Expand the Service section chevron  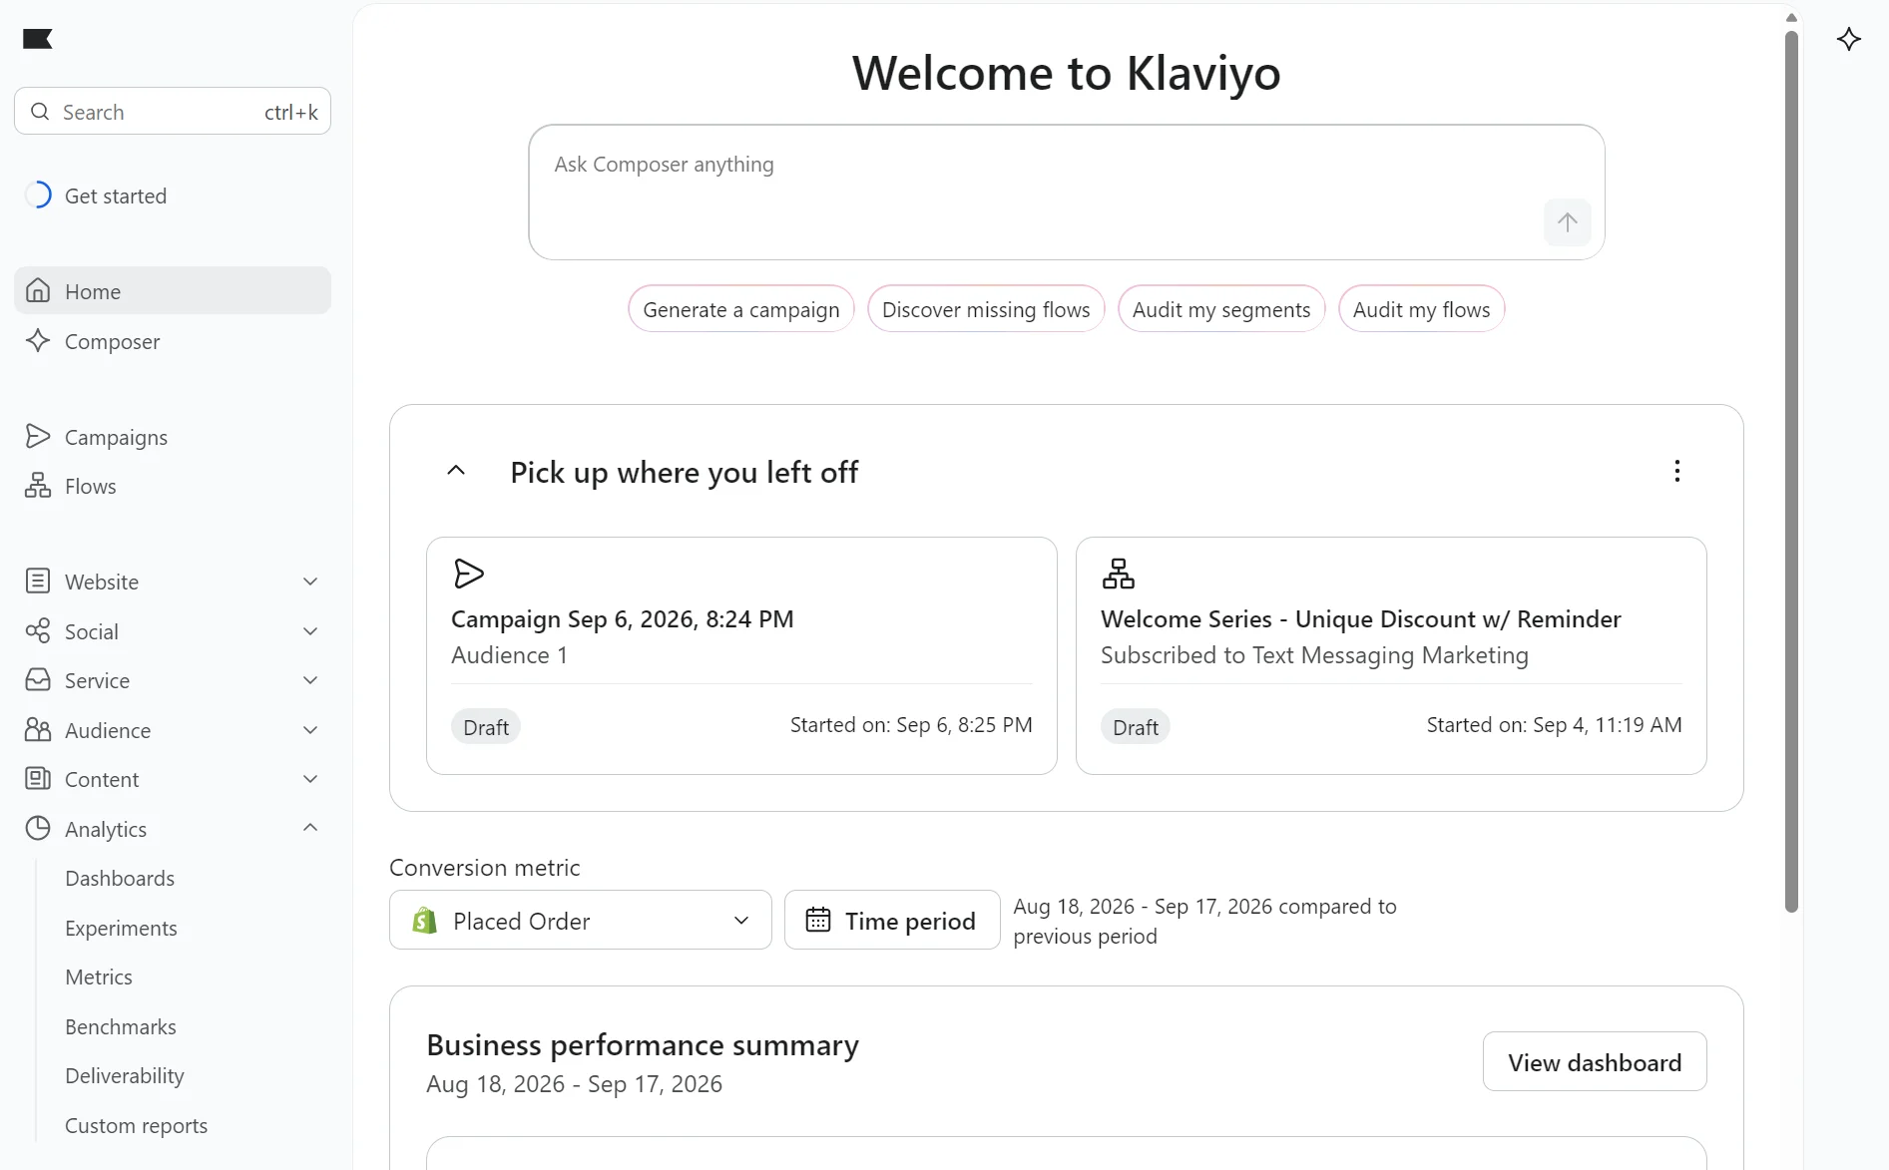coord(310,680)
